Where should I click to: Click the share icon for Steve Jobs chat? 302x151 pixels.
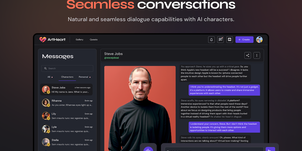point(248,55)
